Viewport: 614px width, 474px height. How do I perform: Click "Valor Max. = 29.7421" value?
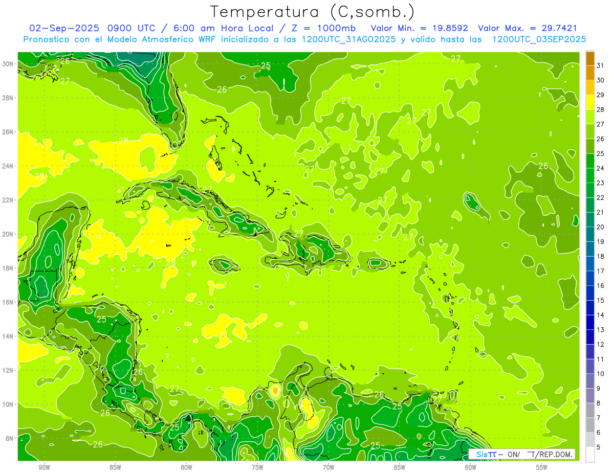528,29
